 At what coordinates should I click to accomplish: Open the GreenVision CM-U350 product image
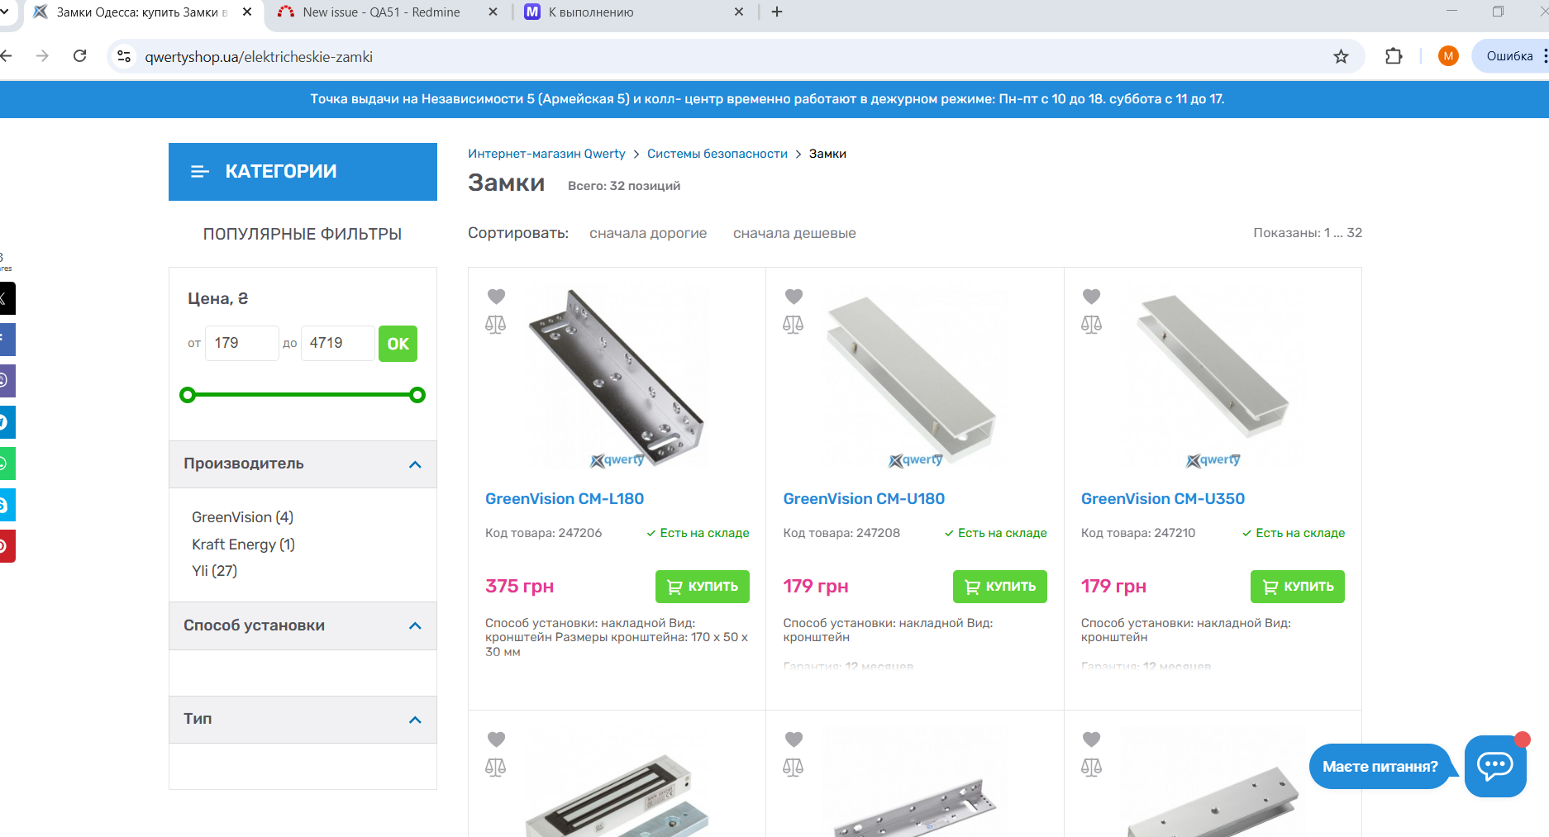pos(1213,378)
